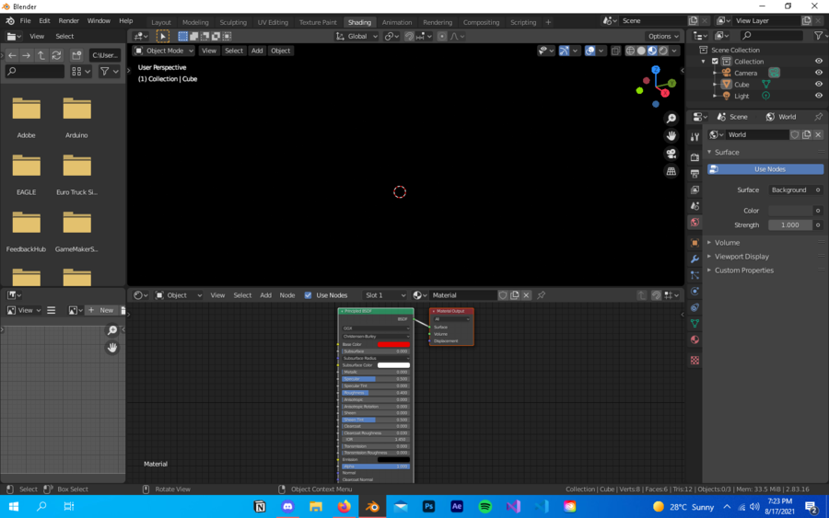Open the Particles properties tab icon
Screen dimensions: 829x518
[695, 275]
